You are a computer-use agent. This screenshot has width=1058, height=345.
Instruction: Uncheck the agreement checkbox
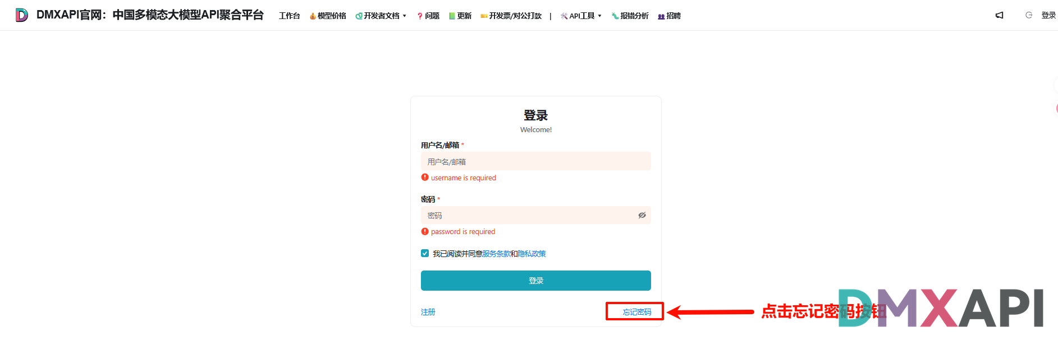(x=425, y=253)
